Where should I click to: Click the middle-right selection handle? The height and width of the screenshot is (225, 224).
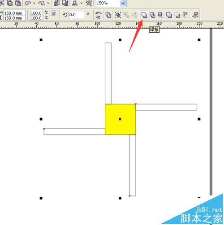point(199,119)
